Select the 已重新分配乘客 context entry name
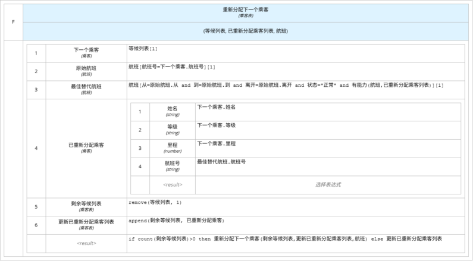Screen dimensions: 476x264 point(86,147)
